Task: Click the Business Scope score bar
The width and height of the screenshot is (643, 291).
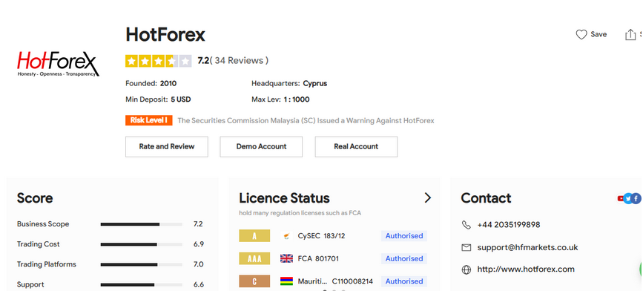Action: pos(141,224)
